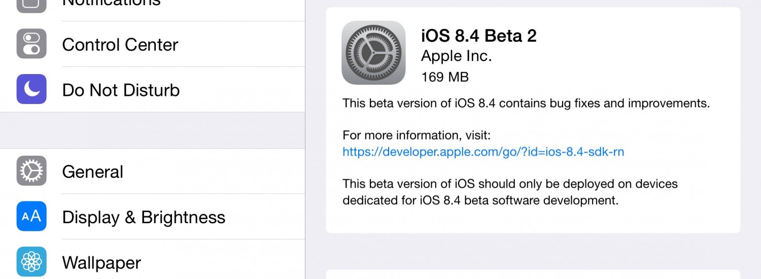Tap the Wallpaper flower icon
Image resolution: width=761 pixels, height=279 pixels.
31,262
